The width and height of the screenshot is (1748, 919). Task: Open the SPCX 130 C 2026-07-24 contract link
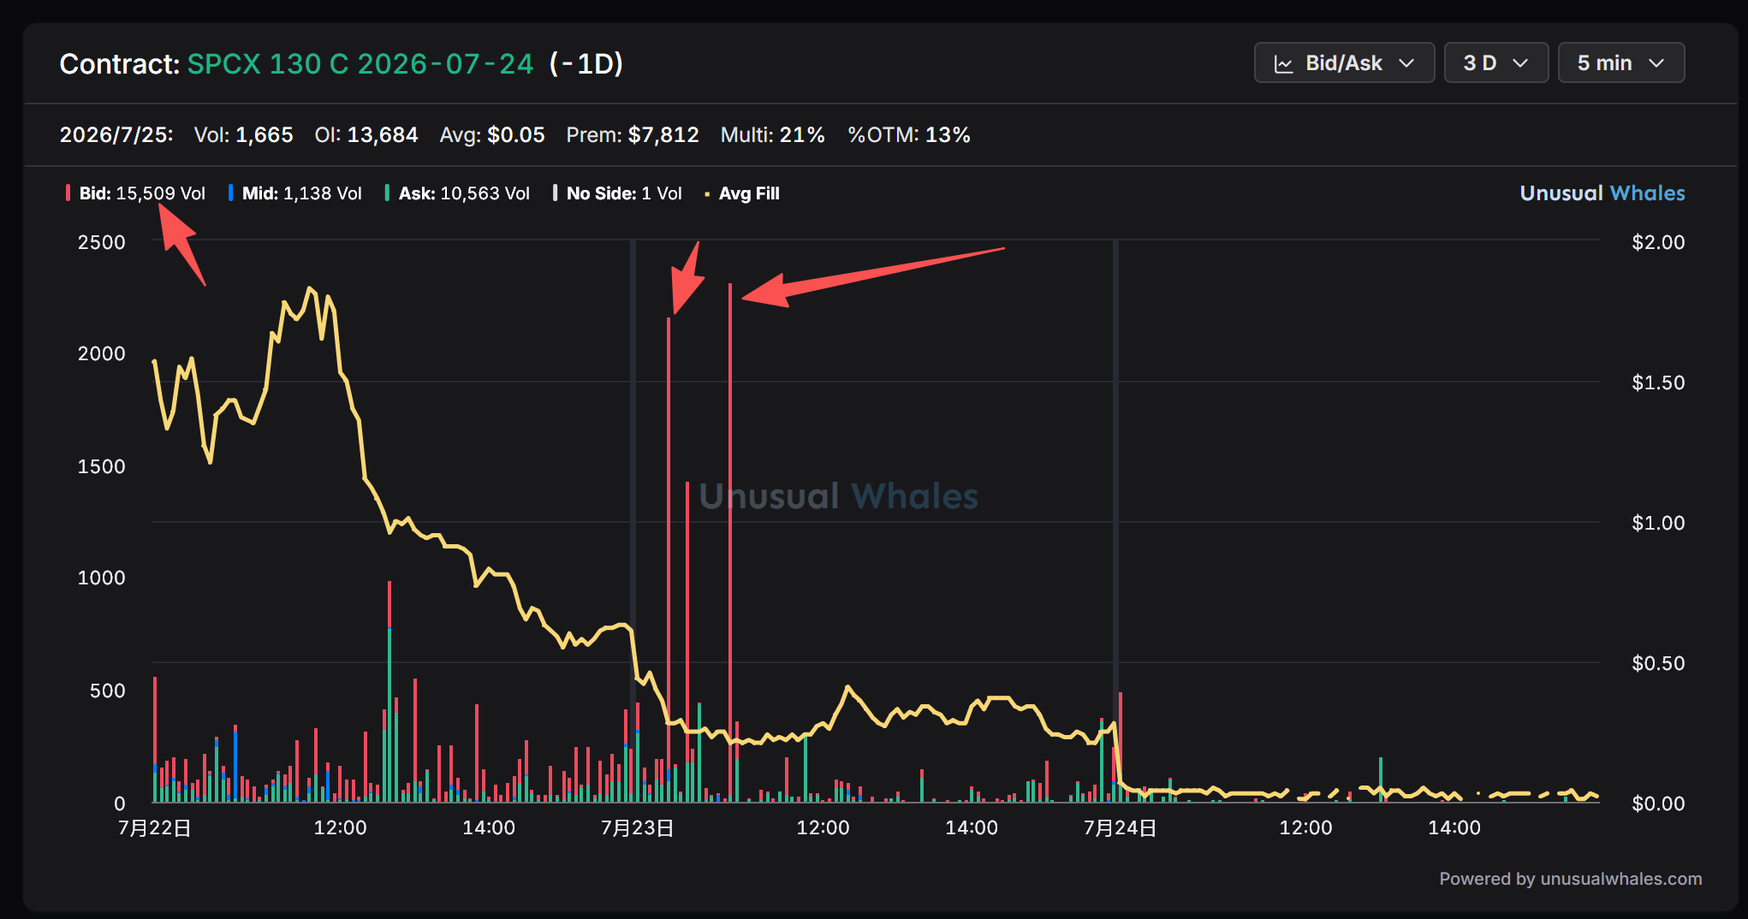click(x=360, y=64)
